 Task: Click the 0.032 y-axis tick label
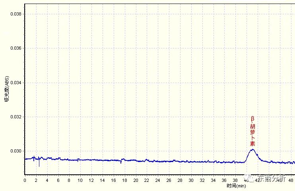tap(15, 117)
